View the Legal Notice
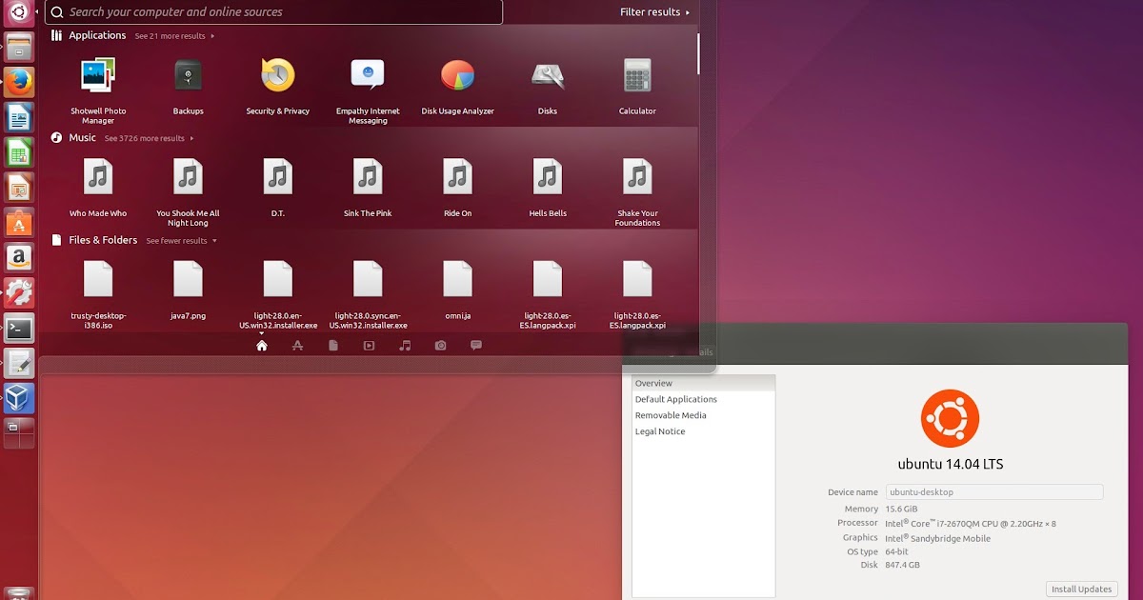1143x600 pixels. (659, 430)
